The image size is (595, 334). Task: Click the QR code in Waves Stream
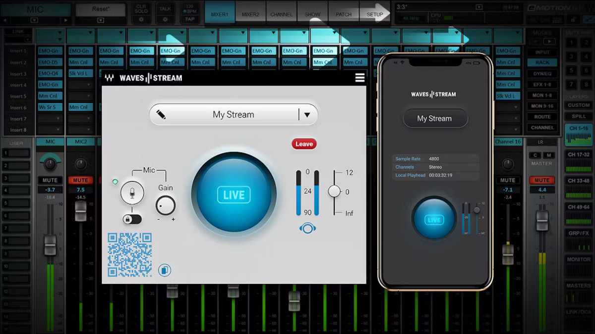click(x=130, y=255)
